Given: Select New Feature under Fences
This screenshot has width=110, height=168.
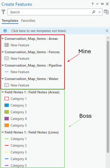Looking at the screenshot, I should tap(20, 59).
